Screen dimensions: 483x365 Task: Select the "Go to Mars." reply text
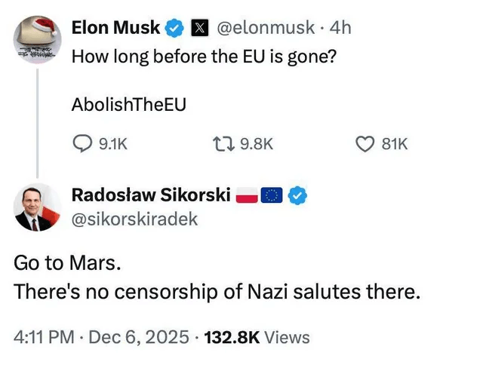[66, 264]
